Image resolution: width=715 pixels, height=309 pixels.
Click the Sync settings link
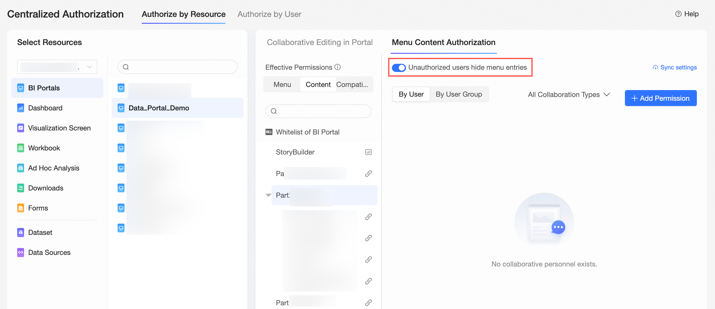(675, 68)
